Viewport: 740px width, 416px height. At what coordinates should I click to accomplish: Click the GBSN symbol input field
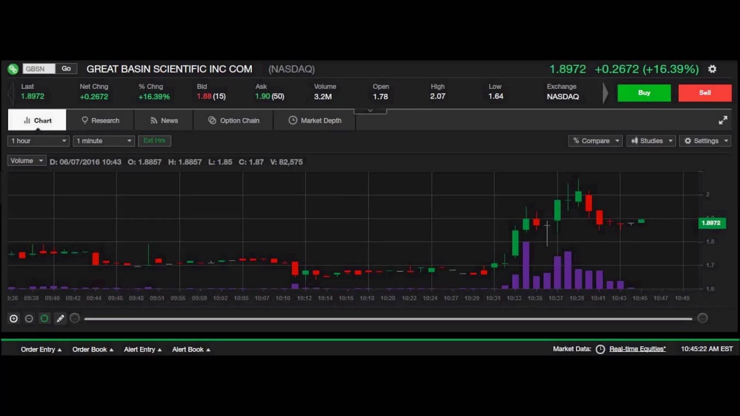pyautogui.click(x=39, y=69)
